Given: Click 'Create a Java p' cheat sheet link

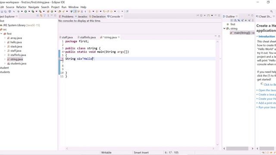Looking at the screenshot, I should 267,94.
